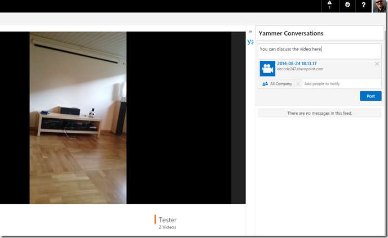The height and width of the screenshot is (238, 388).
Task: Click the message text box
Action: click(319, 51)
